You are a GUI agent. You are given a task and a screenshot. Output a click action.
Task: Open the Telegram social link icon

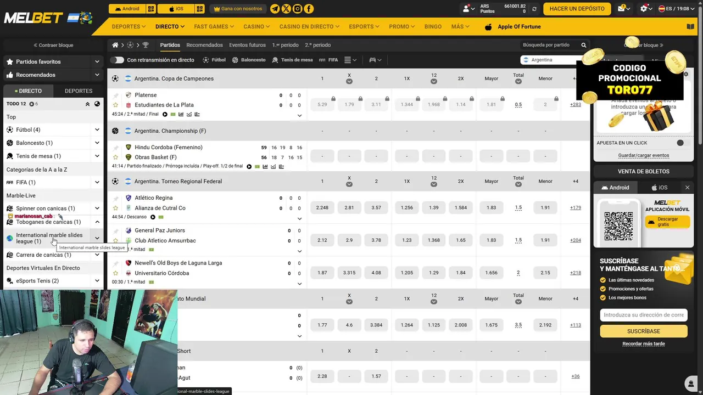[x=275, y=9]
